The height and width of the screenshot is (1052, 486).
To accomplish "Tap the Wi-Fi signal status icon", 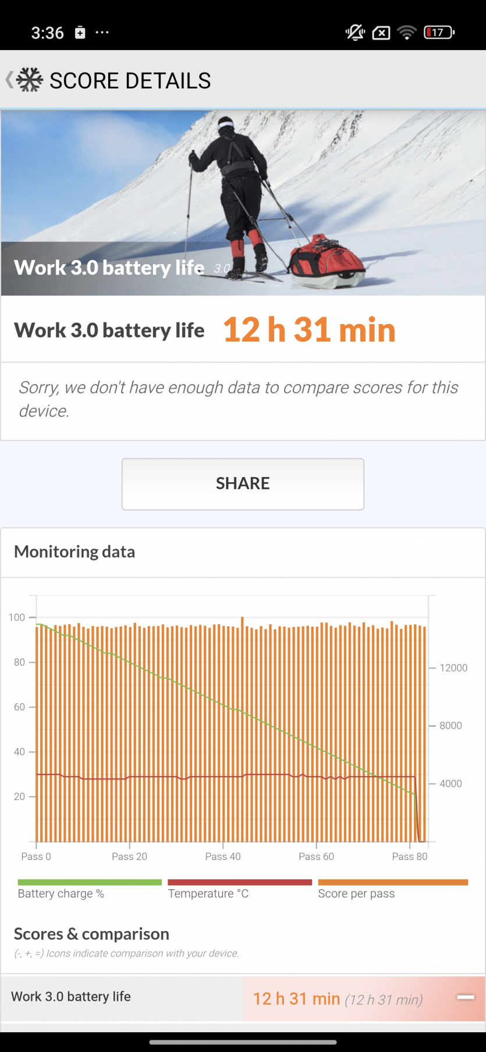I will click(x=407, y=33).
